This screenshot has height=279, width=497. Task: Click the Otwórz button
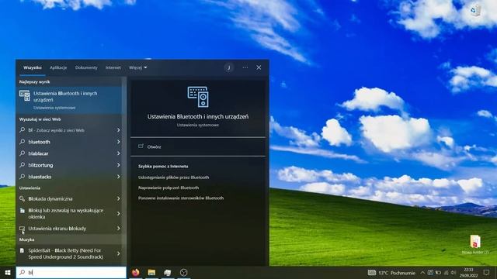click(x=198, y=146)
